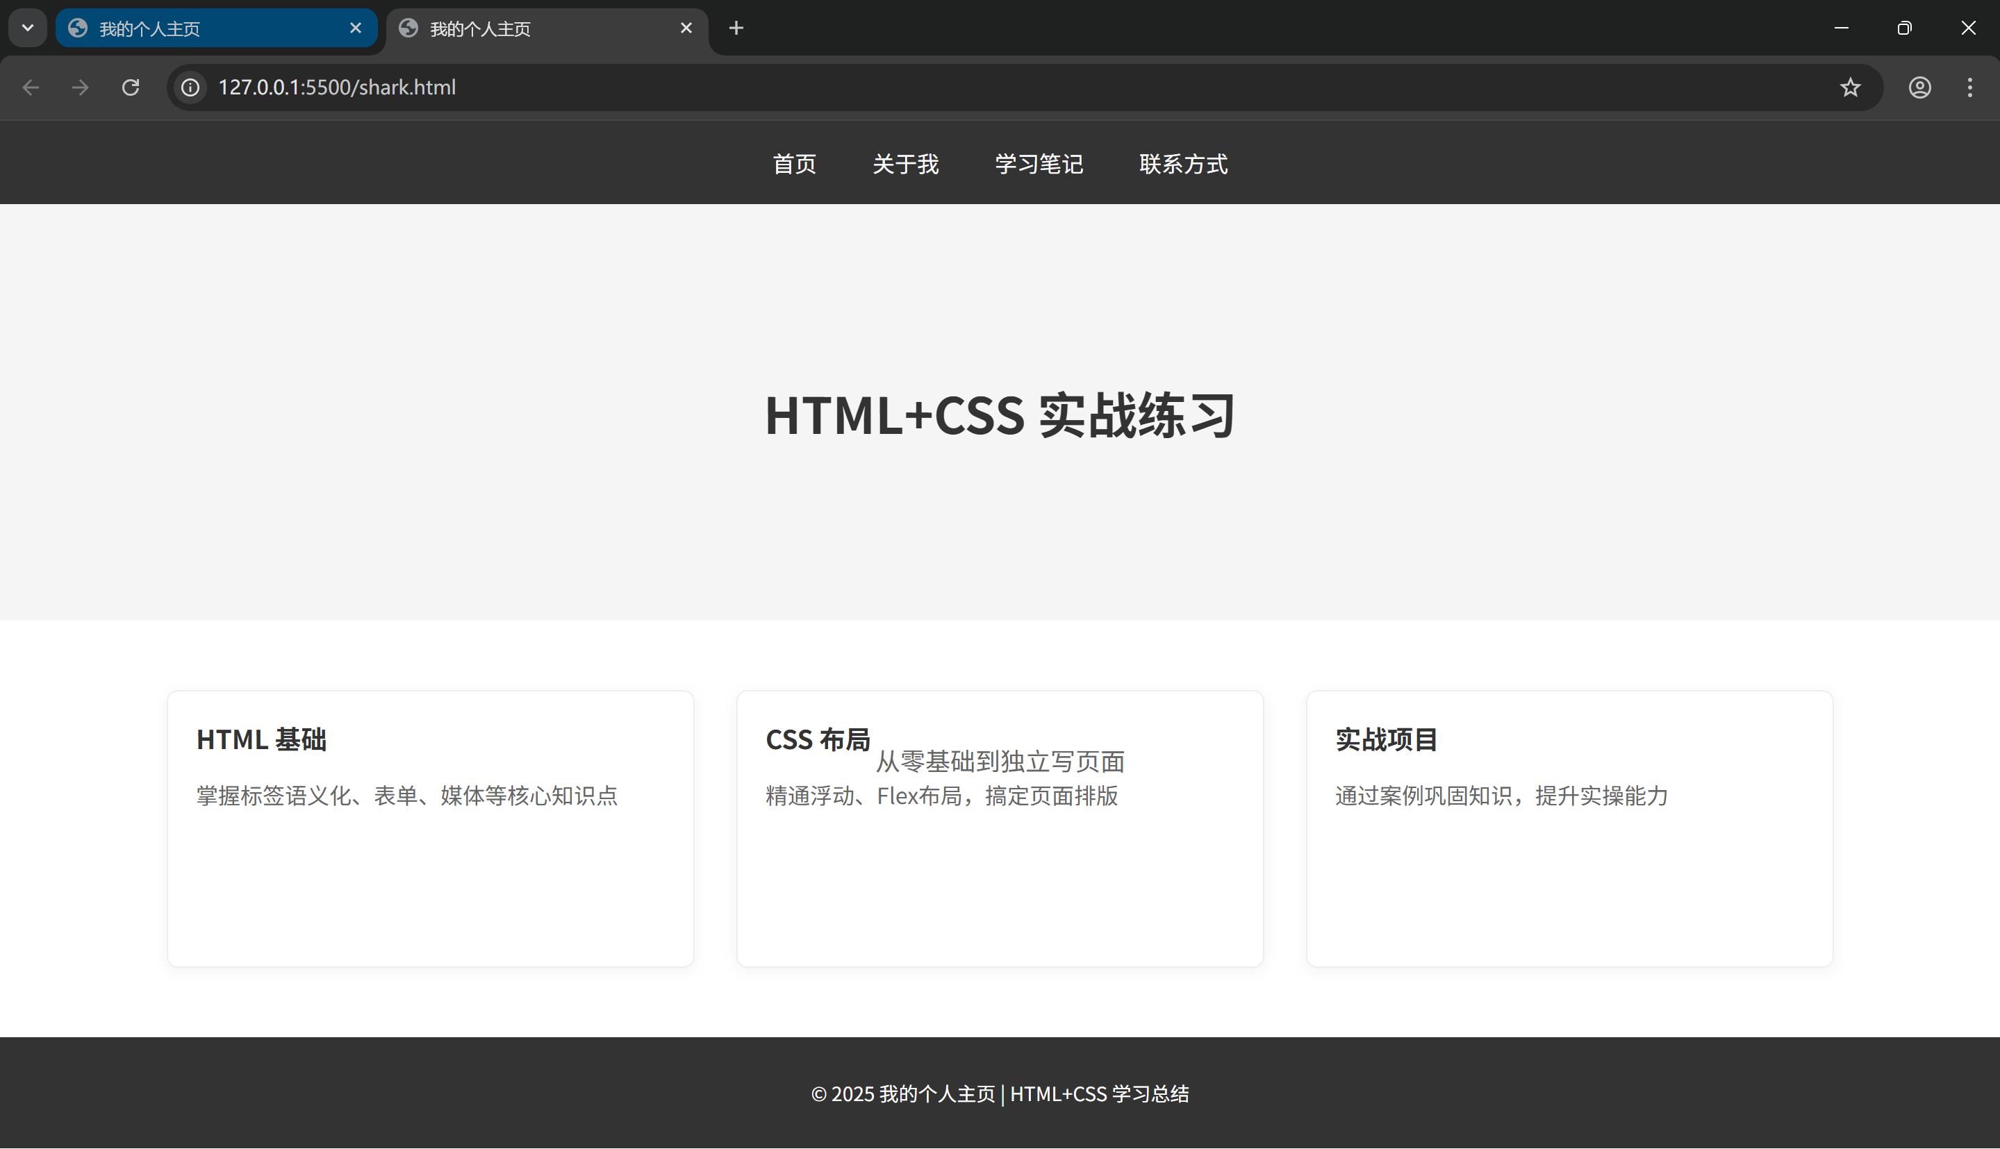Click footer text © 2025 我的个人主页
This screenshot has width=2000, height=1149.
point(903,1093)
